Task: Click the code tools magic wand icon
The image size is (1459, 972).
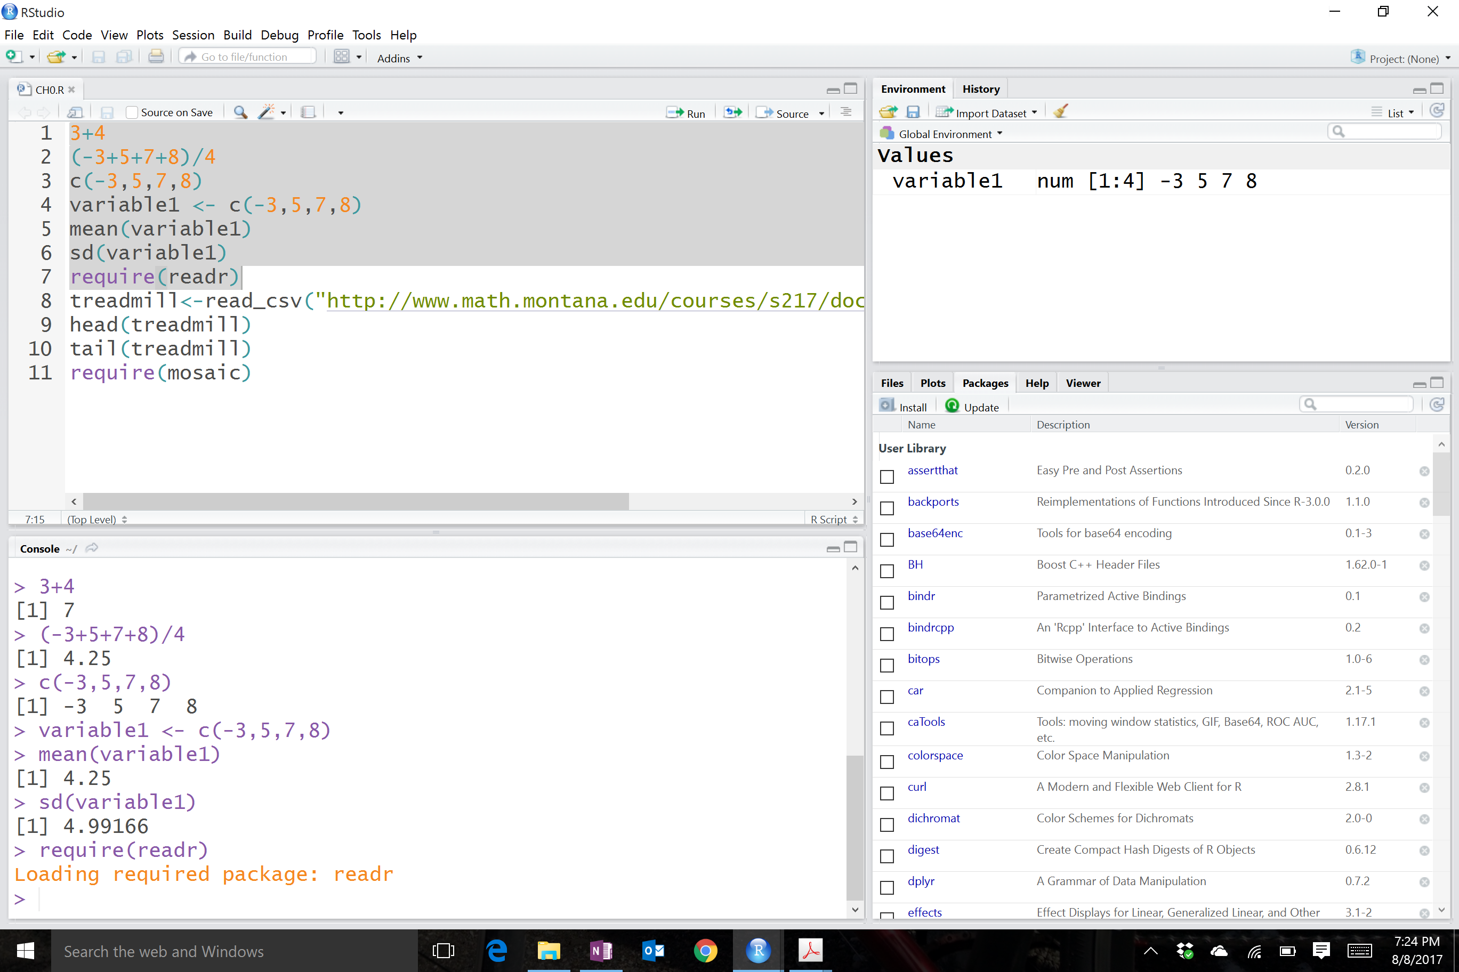Action: click(x=267, y=112)
